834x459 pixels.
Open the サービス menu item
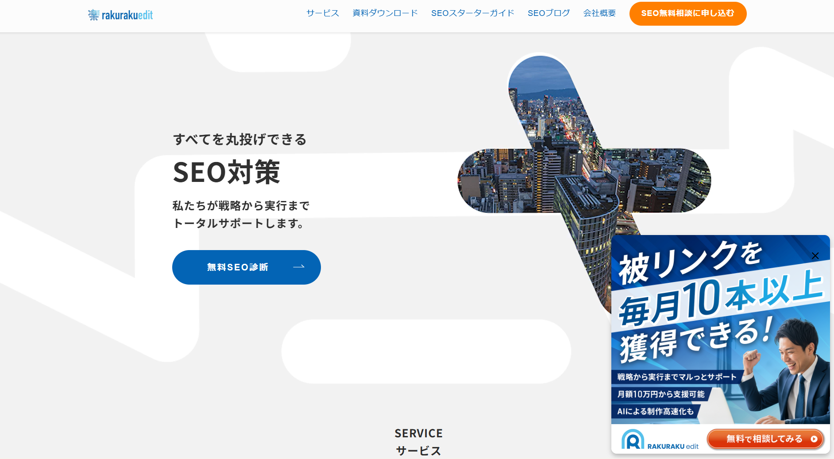(322, 13)
